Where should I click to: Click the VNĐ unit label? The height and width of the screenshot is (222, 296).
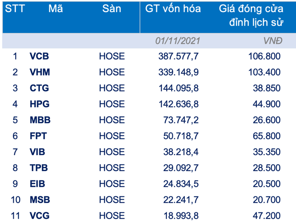pos(274,41)
